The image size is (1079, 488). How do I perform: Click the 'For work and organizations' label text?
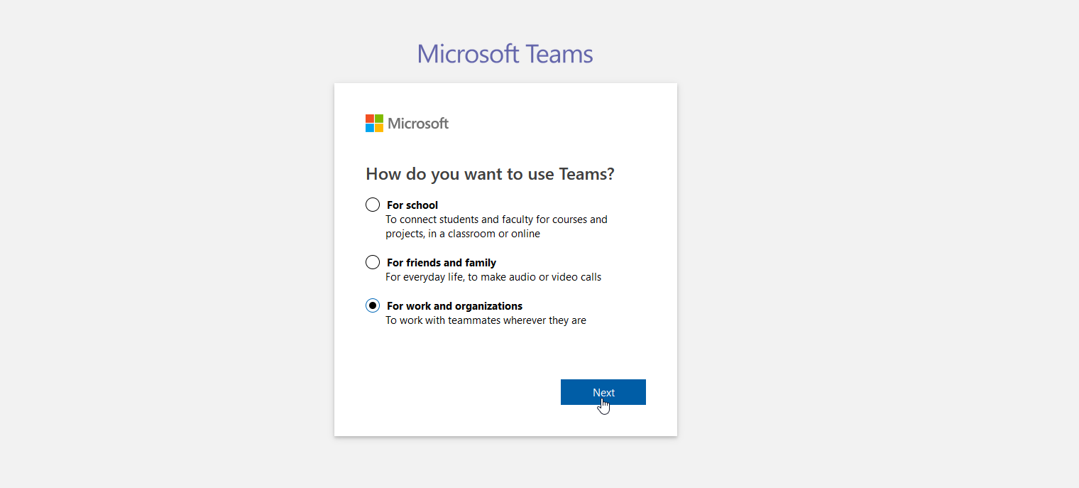coord(454,306)
